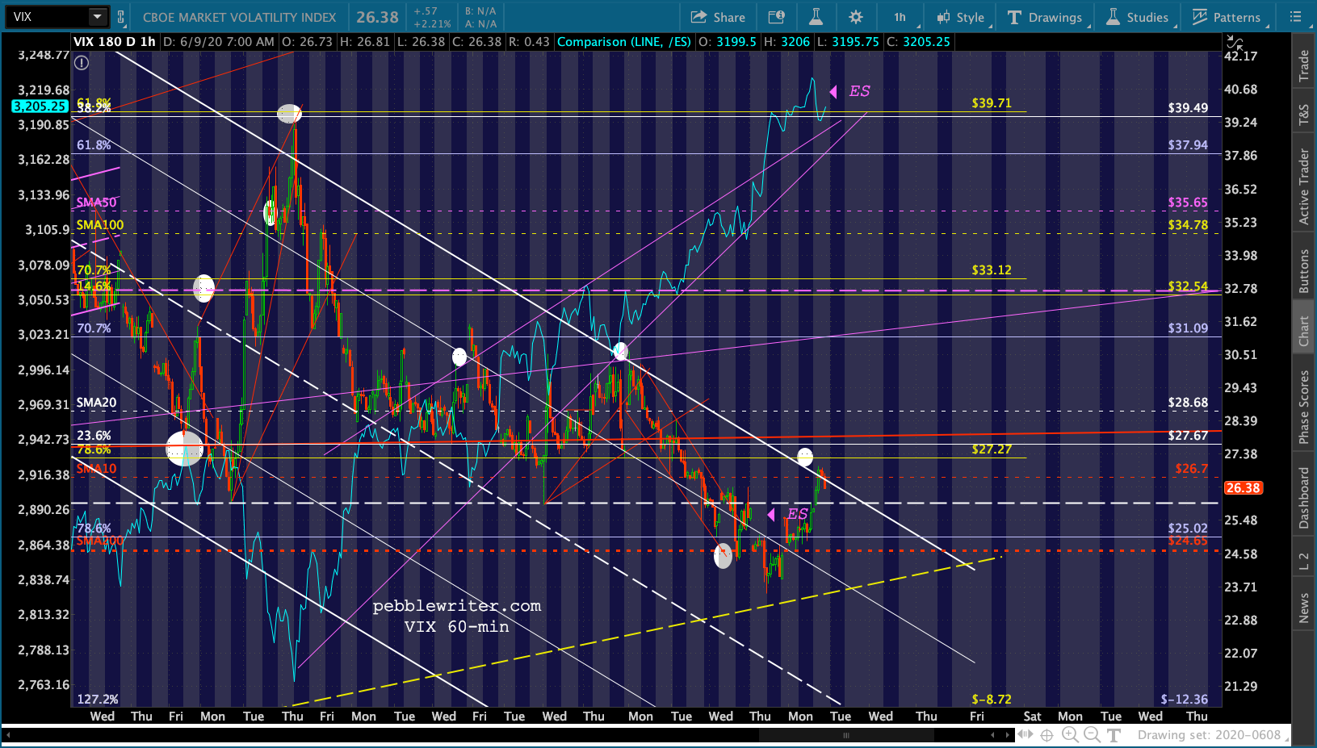Click the symbol link (clip) icon beside VIX

coord(121,17)
